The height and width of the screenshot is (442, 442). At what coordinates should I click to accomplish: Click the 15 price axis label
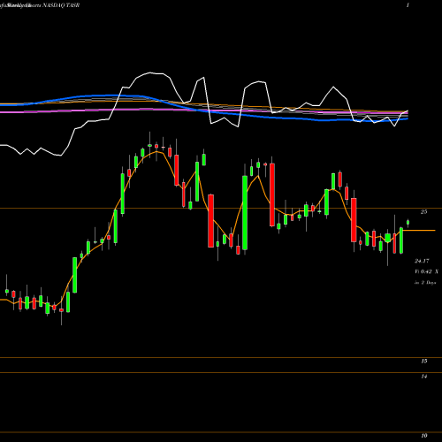tap(423, 361)
